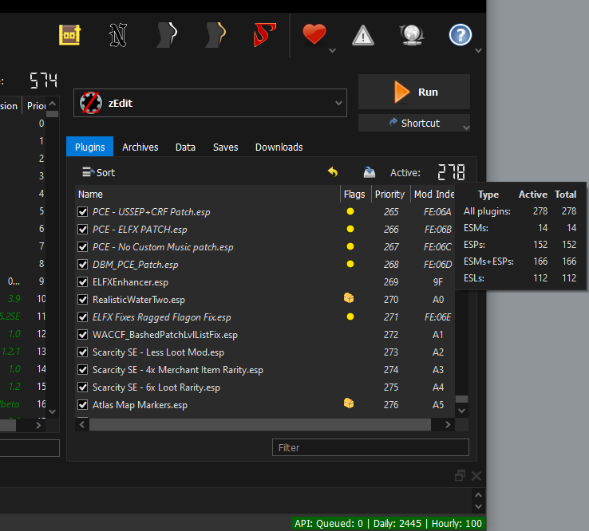Click the log panel scroll up arrow
Viewport: 589px width, 531px height.
pos(478,495)
